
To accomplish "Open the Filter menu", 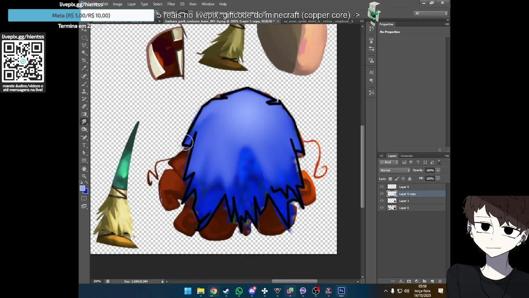I will (171, 4).
